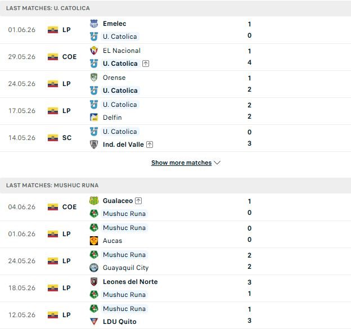Click the Delfin club logo
This screenshot has width=351, height=329.
coord(94,118)
